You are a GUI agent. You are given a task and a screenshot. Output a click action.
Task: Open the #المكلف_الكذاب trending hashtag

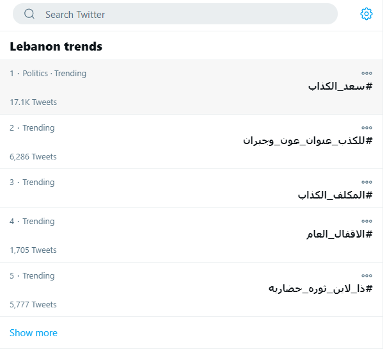click(x=335, y=195)
